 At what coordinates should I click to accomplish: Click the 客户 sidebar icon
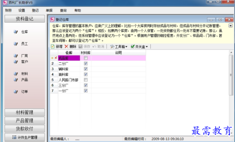tap(16, 62)
